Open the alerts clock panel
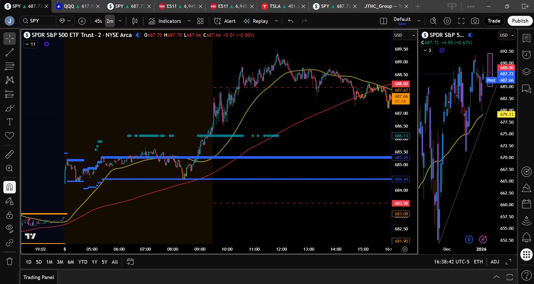Viewport: 534px width, 284px height. (x=526, y=55)
